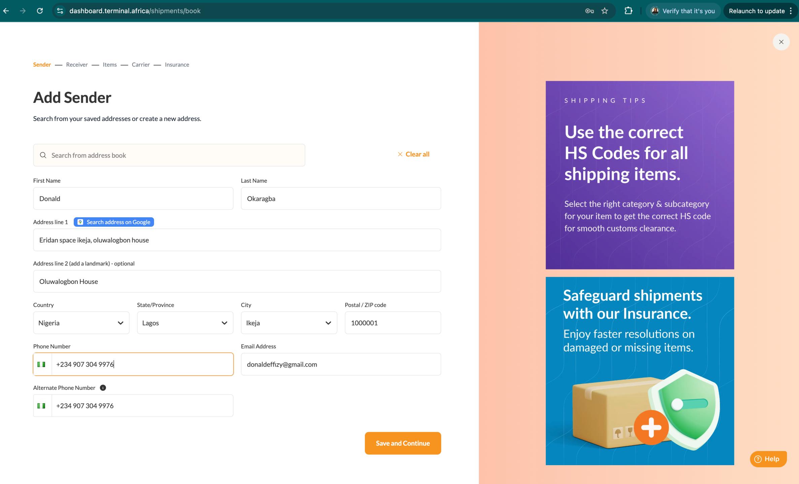This screenshot has height=484, width=799.
Task: Switch to the Carrier step
Action: [x=141, y=65]
